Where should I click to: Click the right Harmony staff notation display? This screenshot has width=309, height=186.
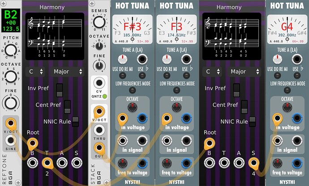click(x=232, y=36)
